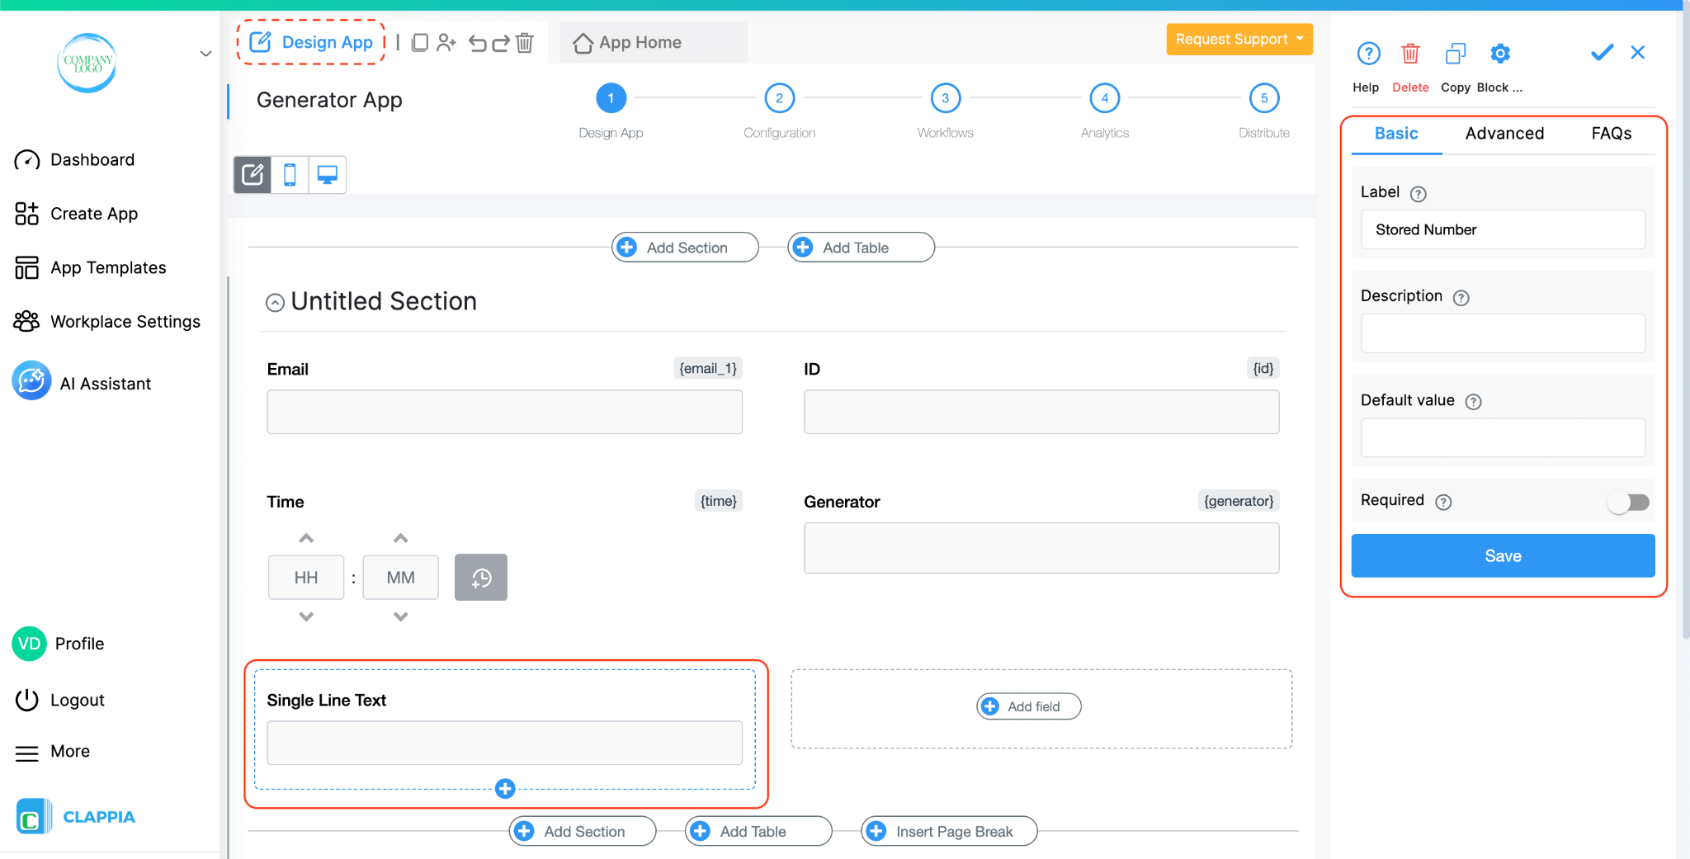Click the top Add Table button

[861, 248]
